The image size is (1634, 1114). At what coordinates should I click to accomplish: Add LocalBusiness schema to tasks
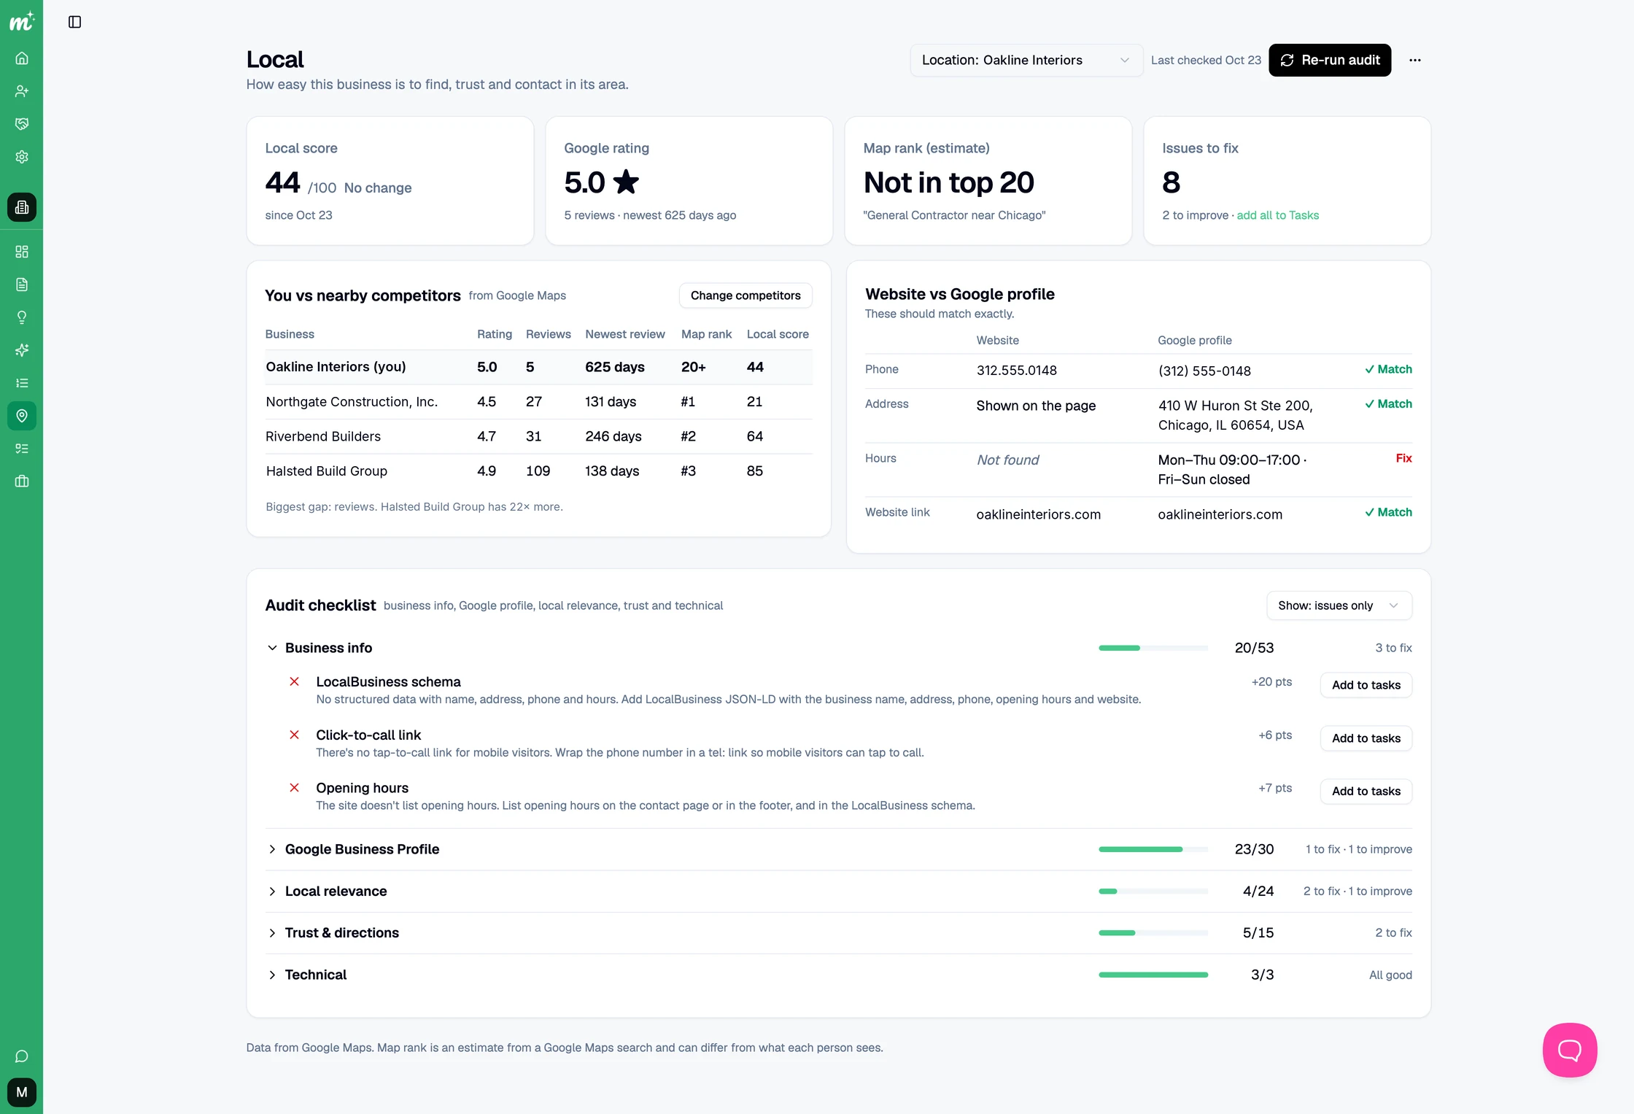(1366, 685)
